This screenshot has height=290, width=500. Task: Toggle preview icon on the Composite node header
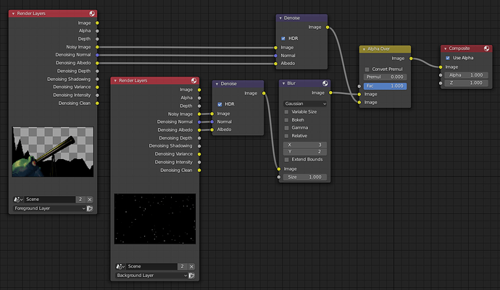point(487,48)
